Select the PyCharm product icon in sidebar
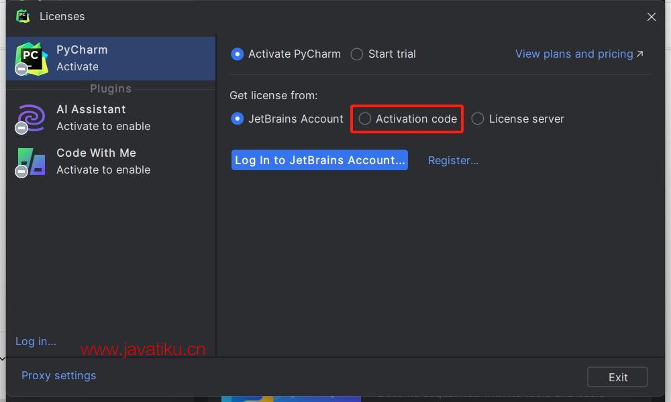This screenshot has width=671, height=402. [32, 58]
